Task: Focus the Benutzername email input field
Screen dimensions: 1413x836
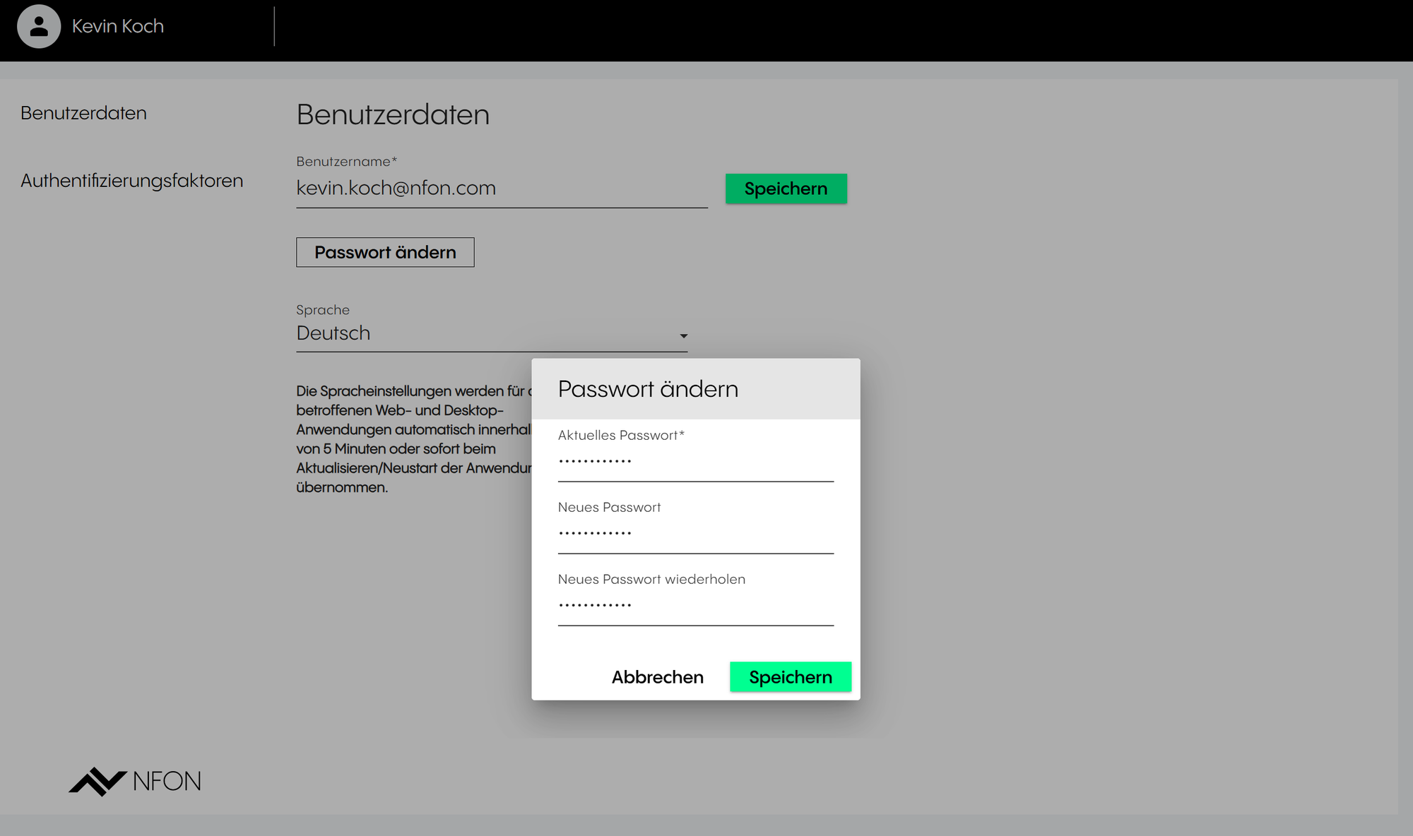Action: pyautogui.click(x=501, y=189)
